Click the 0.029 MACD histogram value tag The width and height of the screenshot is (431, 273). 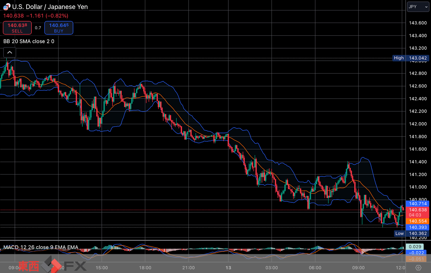pos(415,247)
